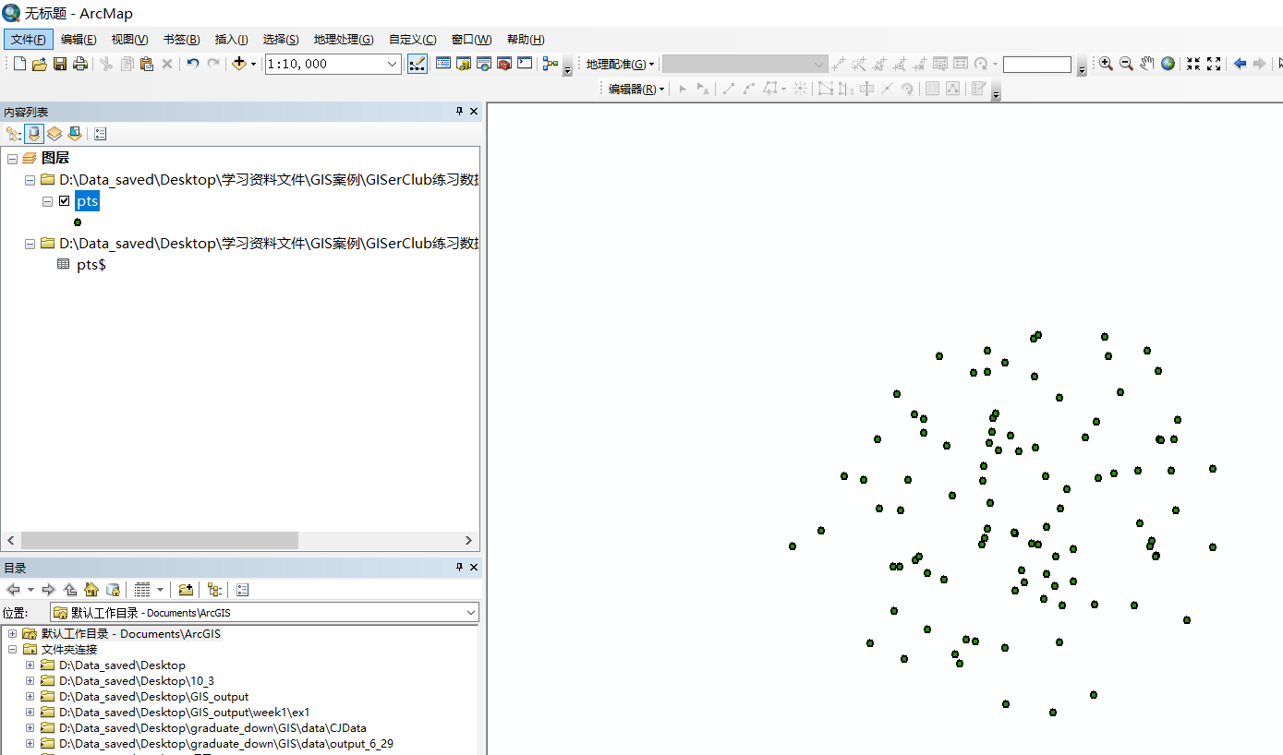The height and width of the screenshot is (755, 1283).
Task: Open the Add Data dropdown arrow
Action: pos(253,64)
